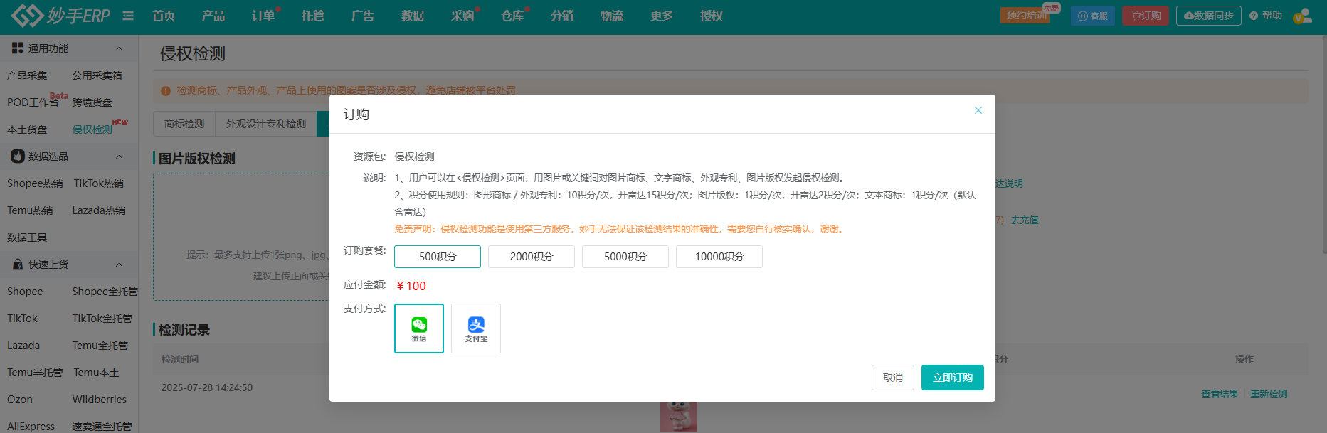Image resolution: width=1327 pixels, height=433 pixels.
Task: Close the 订购 dialog
Action: coord(978,110)
